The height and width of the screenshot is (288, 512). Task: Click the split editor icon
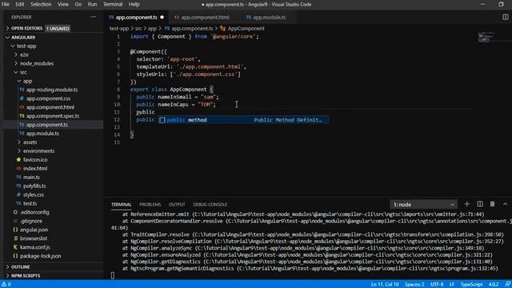(x=505, y=18)
